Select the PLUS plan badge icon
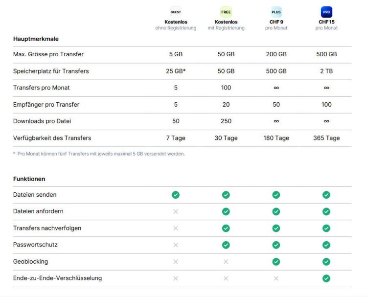Viewport: 367px width, 297px height. click(x=276, y=12)
